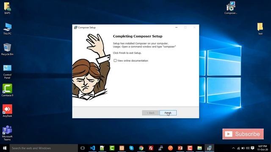Click Finish to exit Composer Setup
This screenshot has height=152, width=271.
168,113
